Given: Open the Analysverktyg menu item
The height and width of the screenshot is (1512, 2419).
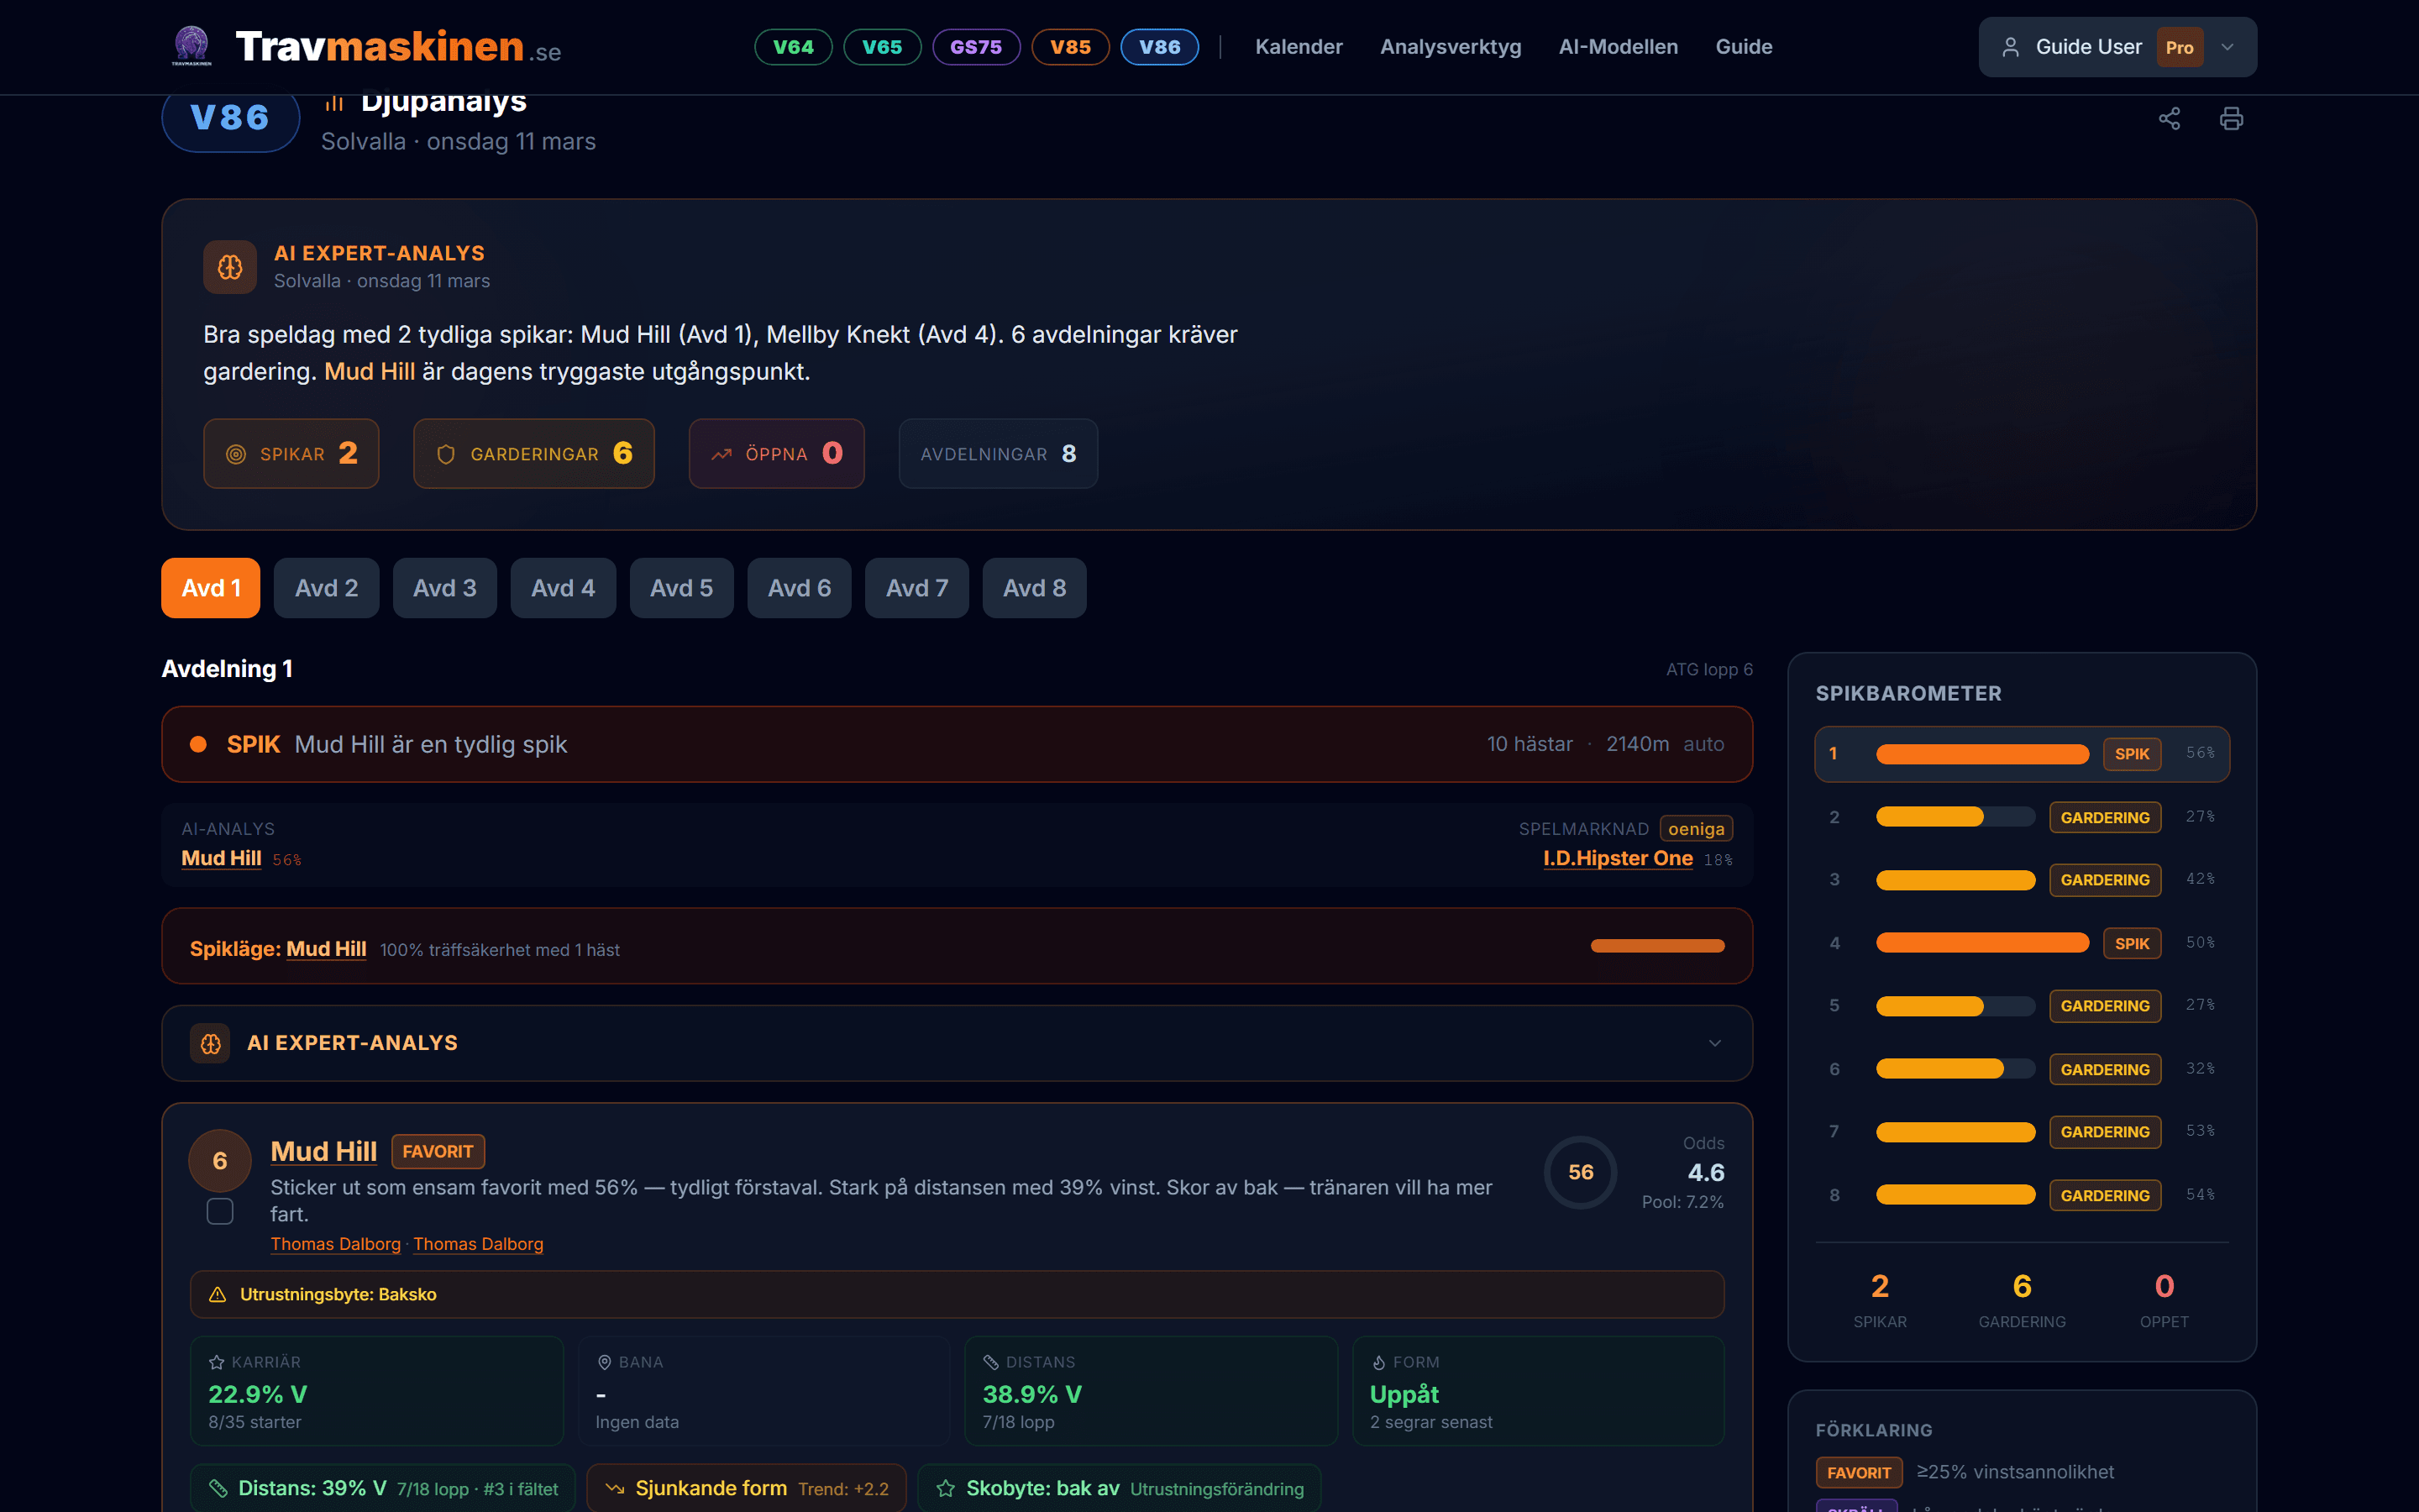Looking at the screenshot, I should pos(1450,47).
